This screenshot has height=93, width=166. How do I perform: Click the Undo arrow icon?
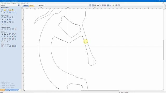click(x=13, y=12)
